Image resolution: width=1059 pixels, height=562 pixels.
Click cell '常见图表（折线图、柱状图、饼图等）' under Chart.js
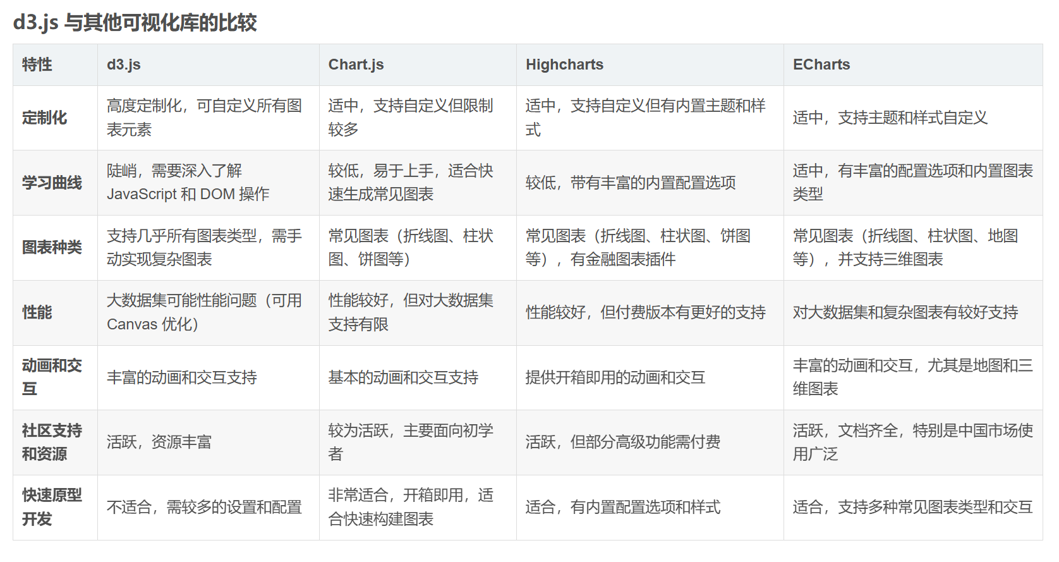[x=418, y=247]
